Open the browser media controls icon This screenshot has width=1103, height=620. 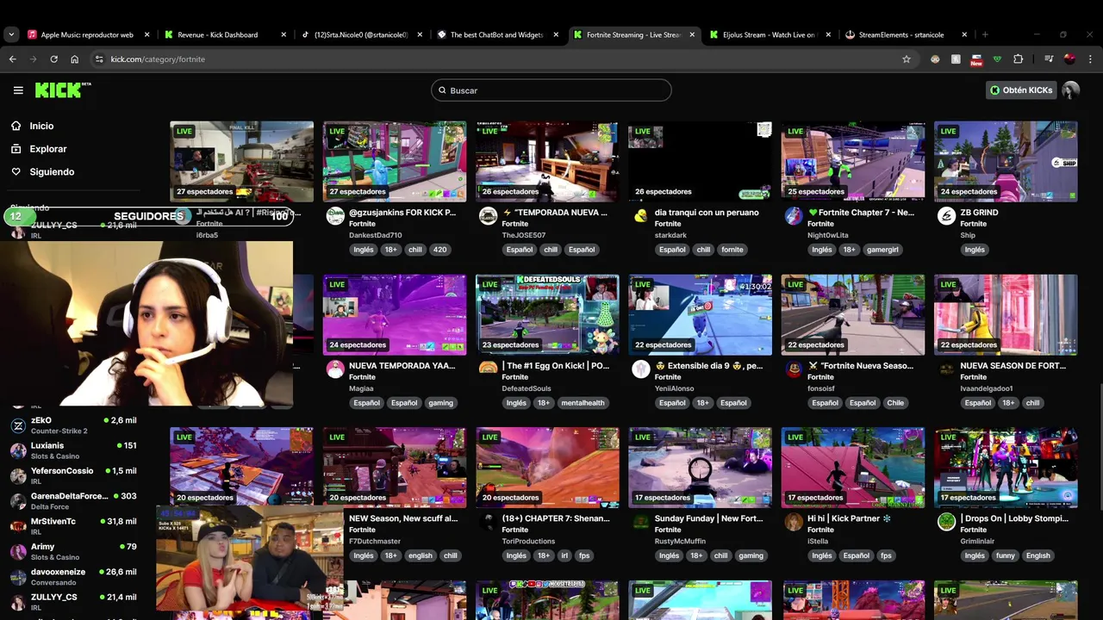pos(1049,59)
